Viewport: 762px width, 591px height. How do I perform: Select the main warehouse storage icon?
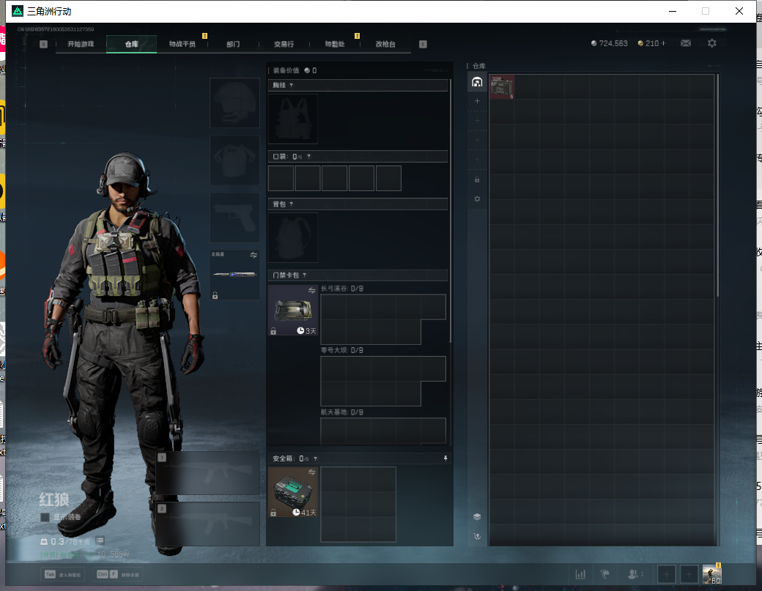point(477,82)
